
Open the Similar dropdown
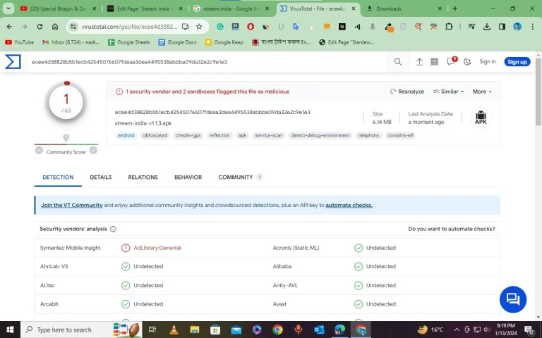(448, 92)
